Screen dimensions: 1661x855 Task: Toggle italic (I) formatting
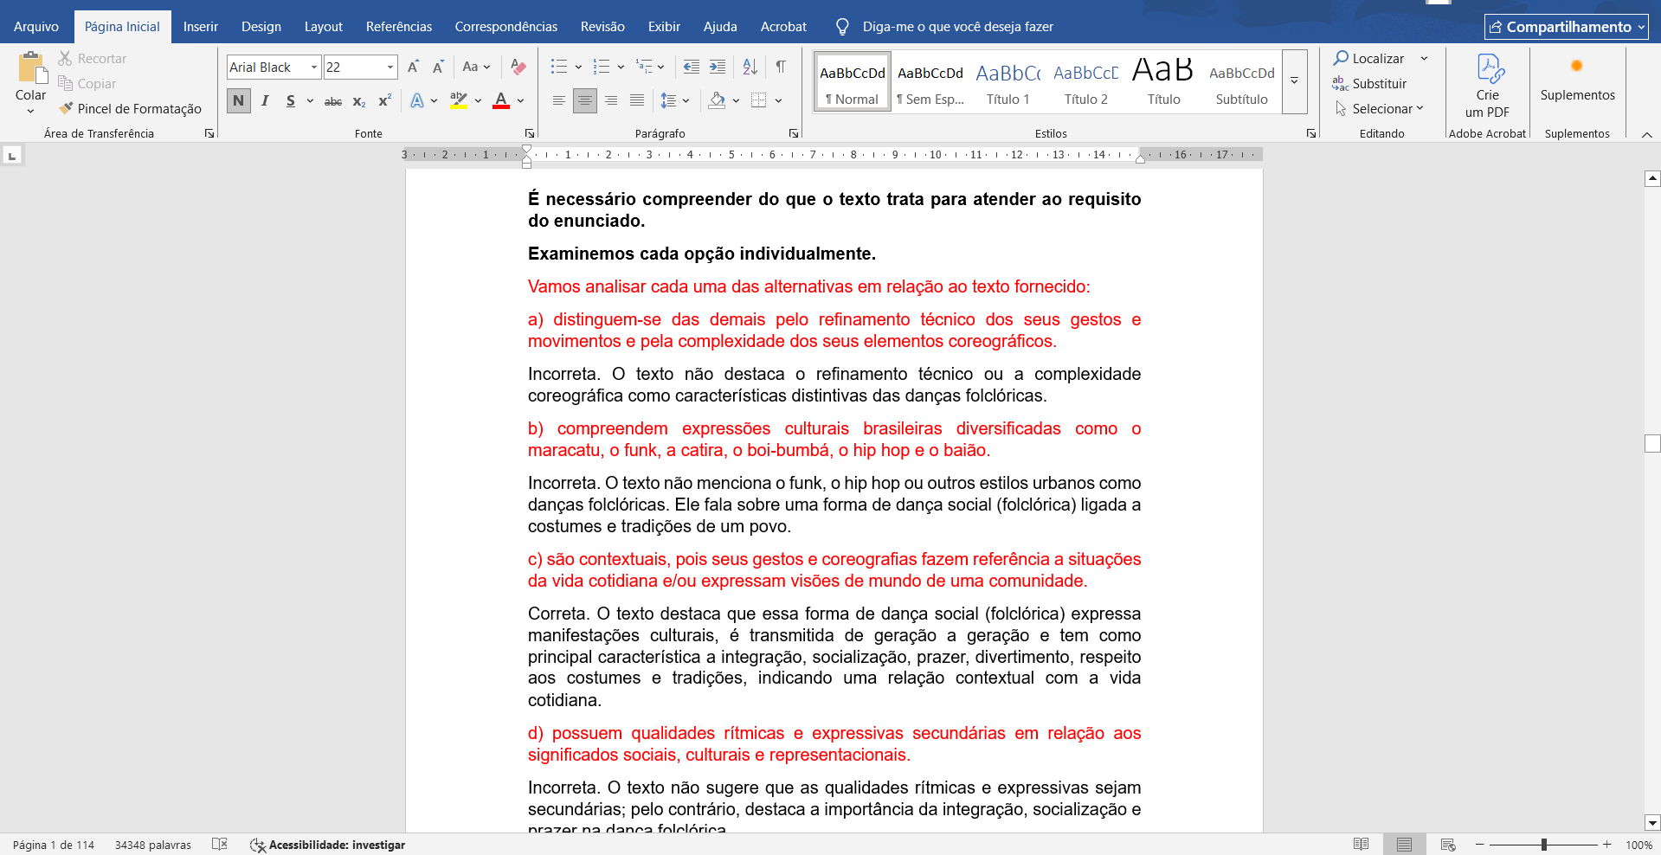[x=265, y=100]
